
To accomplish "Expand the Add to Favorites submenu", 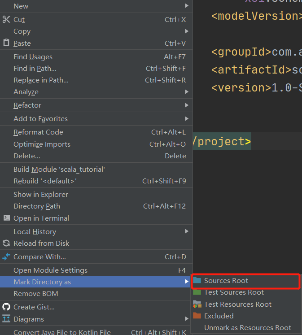I will pos(96,118).
